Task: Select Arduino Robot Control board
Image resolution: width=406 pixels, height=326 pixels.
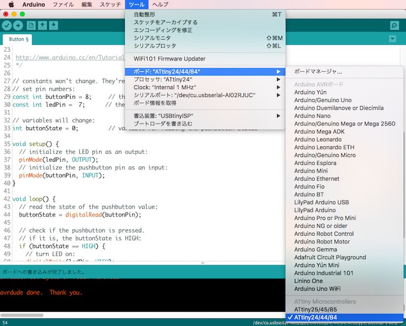Action: pos(345,234)
